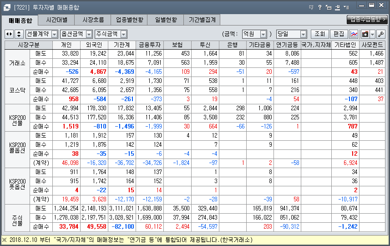Click the detach-window icon in the title bar
The image size is (390, 246).
click(329, 7)
